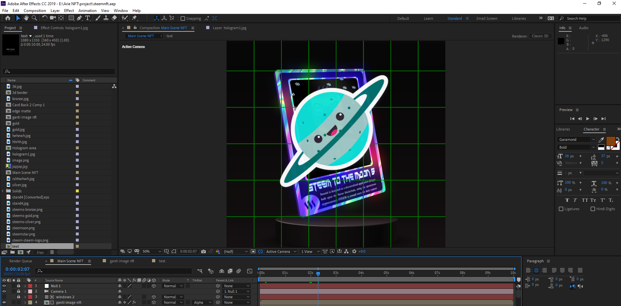Select the Eraser tool
This screenshot has height=306, width=621.
(114, 18)
